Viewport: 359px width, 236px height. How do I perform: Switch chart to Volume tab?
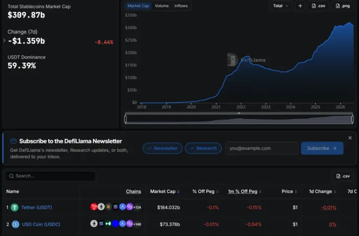(162, 6)
